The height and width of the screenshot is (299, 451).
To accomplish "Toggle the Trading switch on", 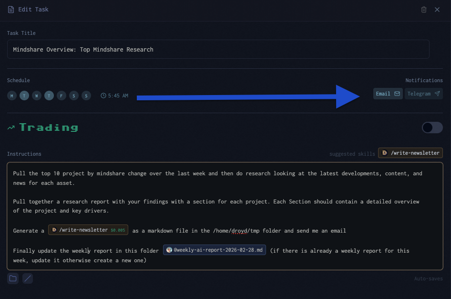I will click(x=432, y=128).
